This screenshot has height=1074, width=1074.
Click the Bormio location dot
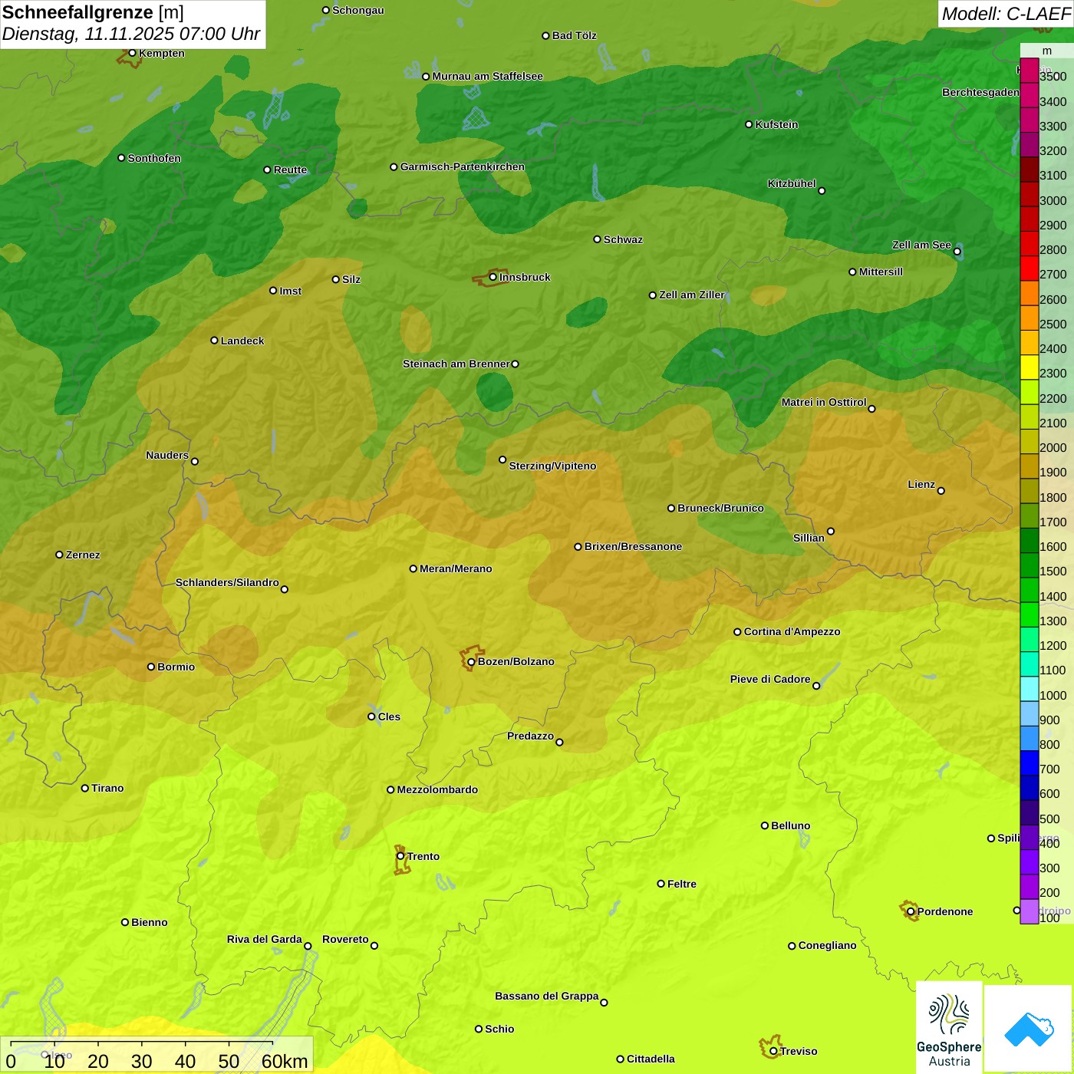(151, 667)
